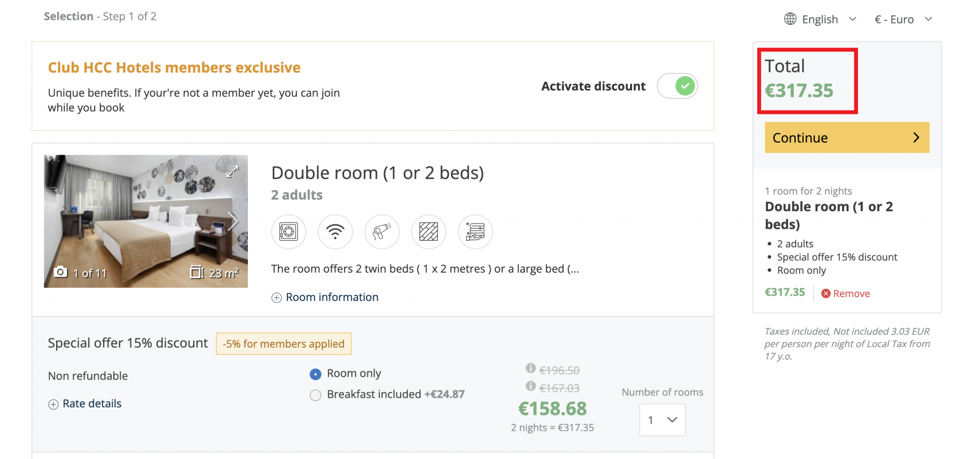The width and height of the screenshot is (965, 459).
Task: Open the Euro currency dropdown
Action: click(903, 19)
